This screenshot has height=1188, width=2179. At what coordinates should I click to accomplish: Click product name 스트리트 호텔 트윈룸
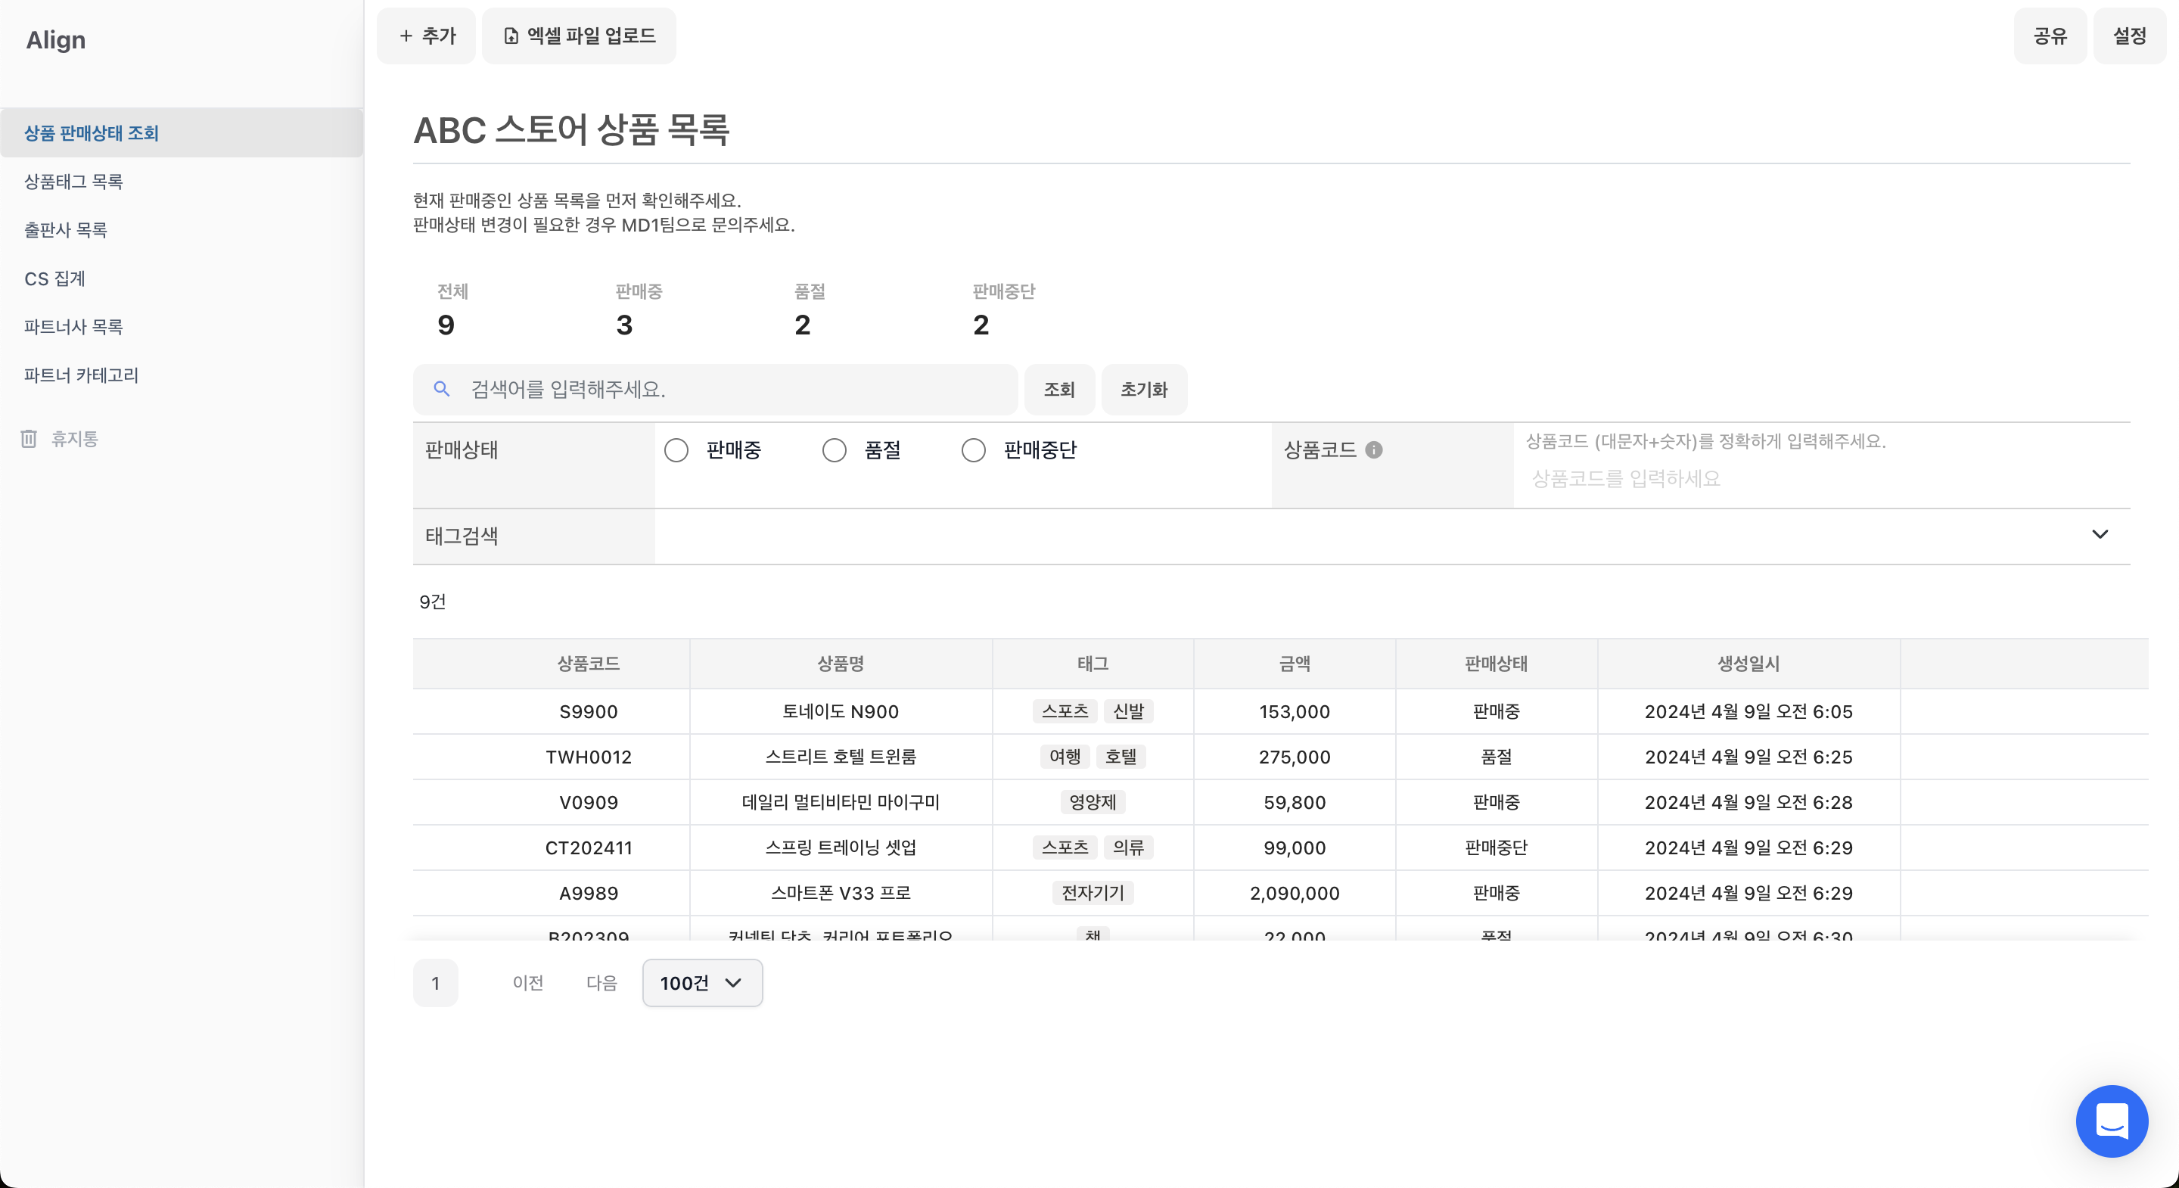coord(840,757)
